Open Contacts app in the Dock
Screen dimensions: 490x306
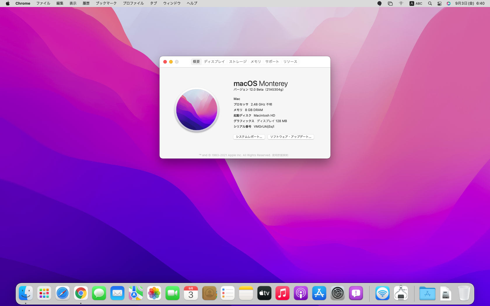click(x=209, y=293)
